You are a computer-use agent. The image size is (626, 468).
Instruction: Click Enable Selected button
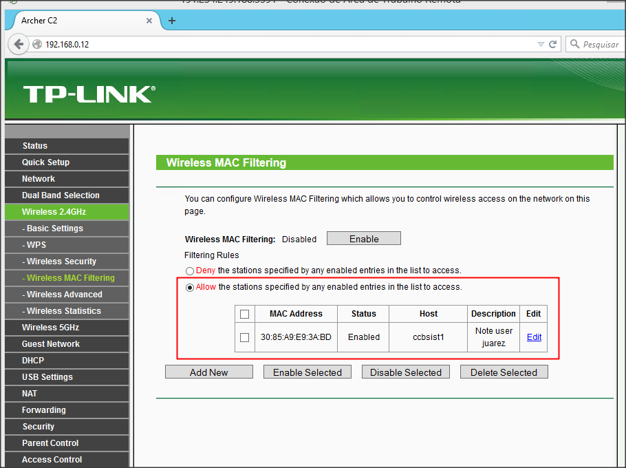click(307, 372)
